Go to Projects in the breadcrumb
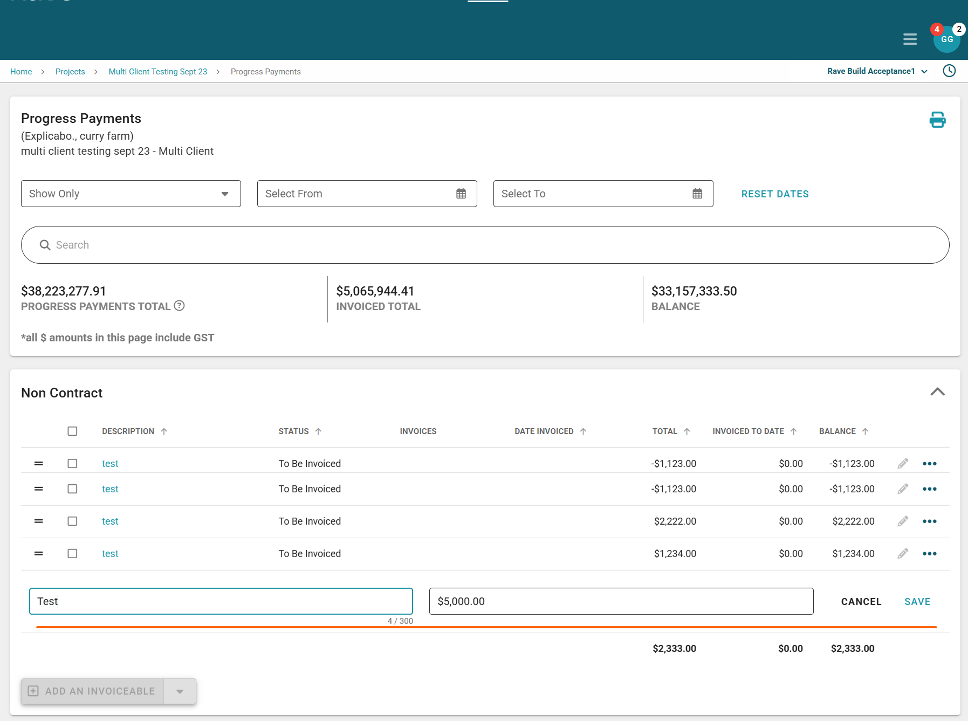 [70, 72]
